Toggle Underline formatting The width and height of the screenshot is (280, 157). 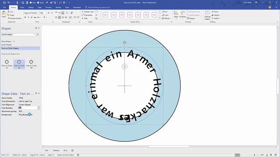coord(31,17)
